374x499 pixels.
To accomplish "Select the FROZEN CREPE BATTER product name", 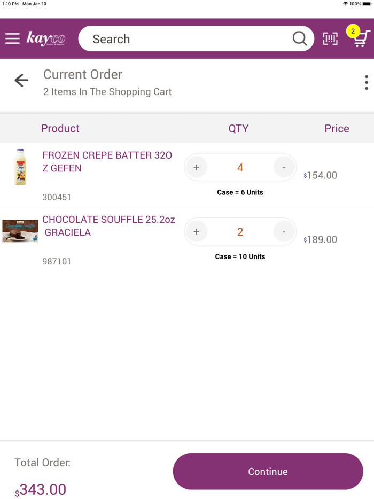I will click(x=107, y=162).
